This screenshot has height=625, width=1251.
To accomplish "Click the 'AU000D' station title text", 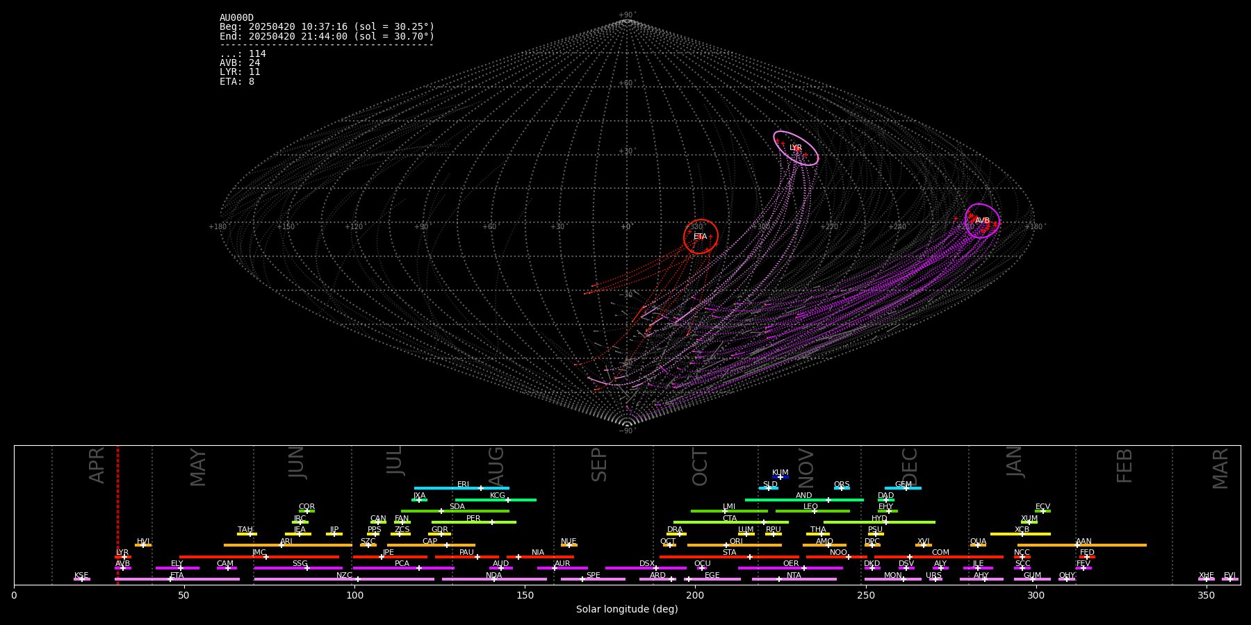I will (x=236, y=18).
